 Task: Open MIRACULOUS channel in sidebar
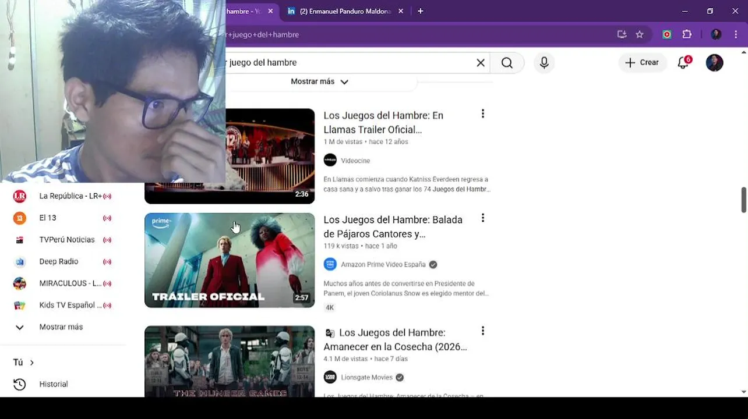click(x=63, y=283)
